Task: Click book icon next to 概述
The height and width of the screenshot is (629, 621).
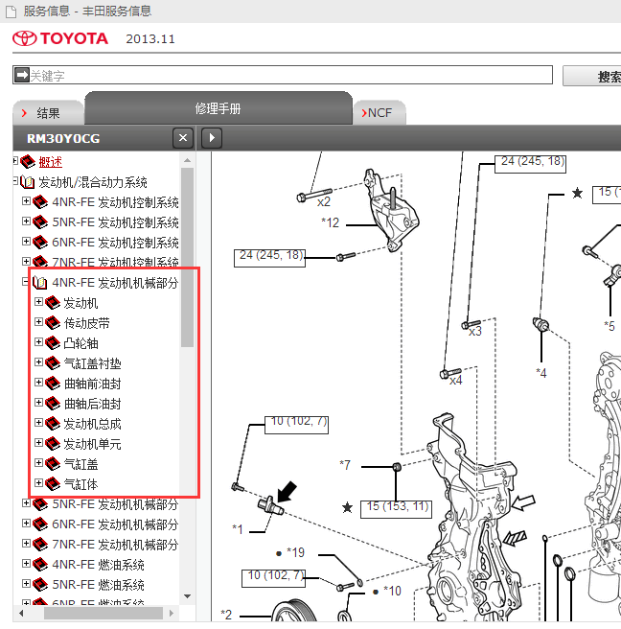Action: point(28,162)
